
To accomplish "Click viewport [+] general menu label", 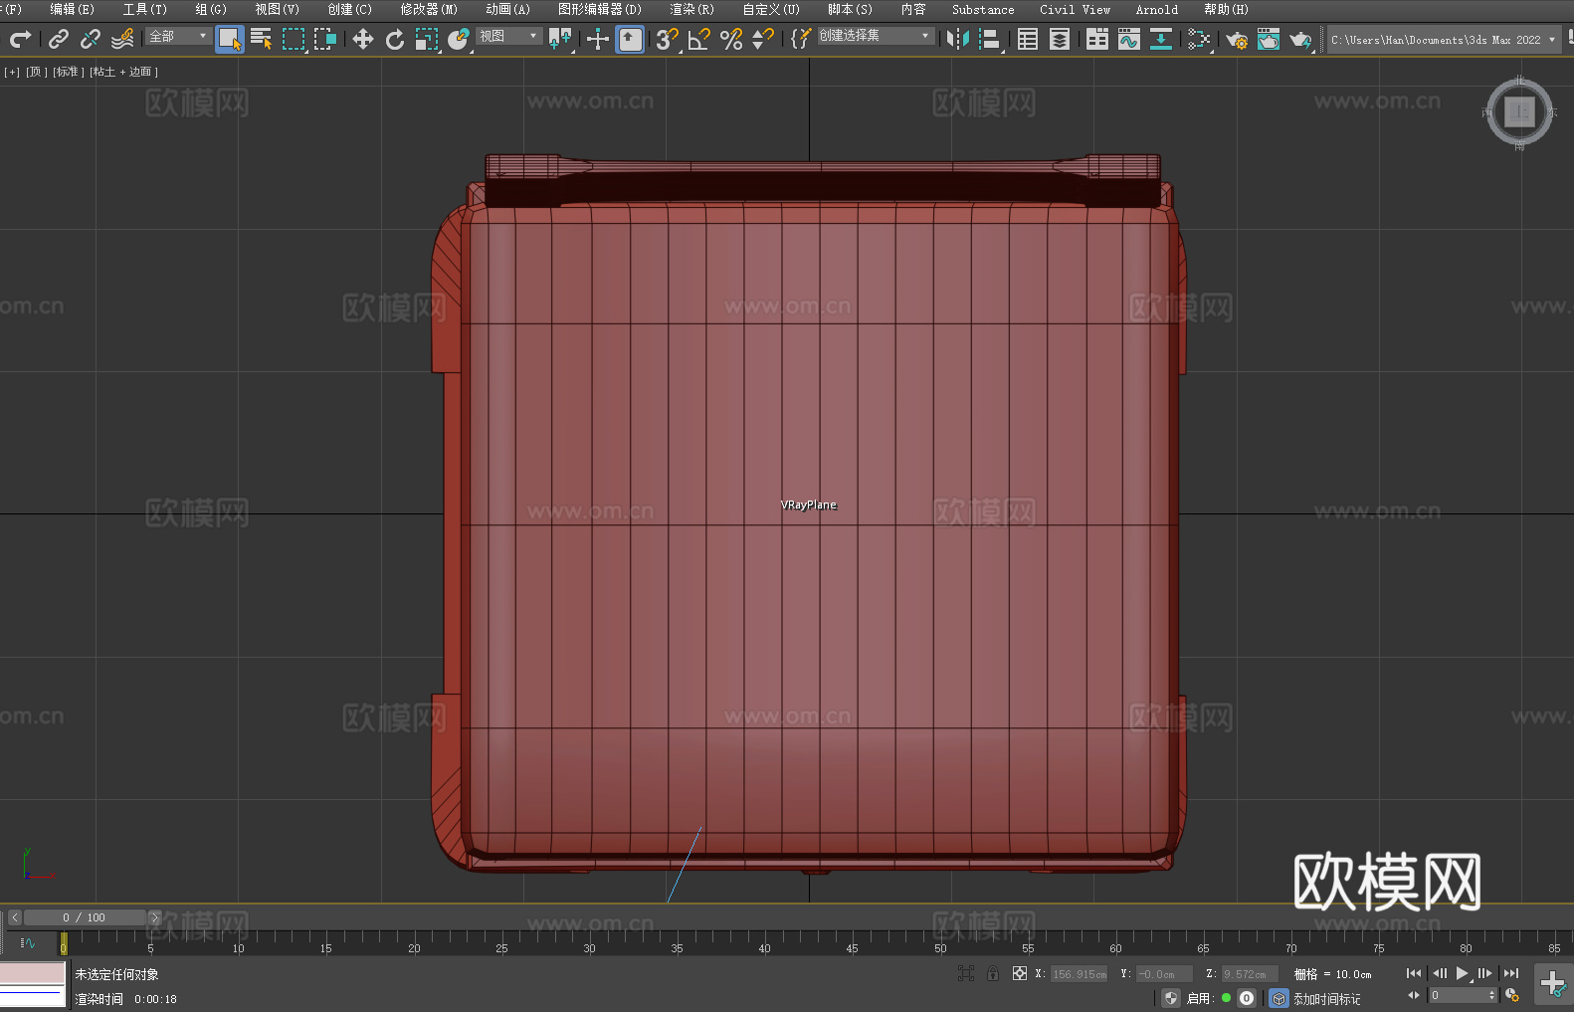I will 12,72.
